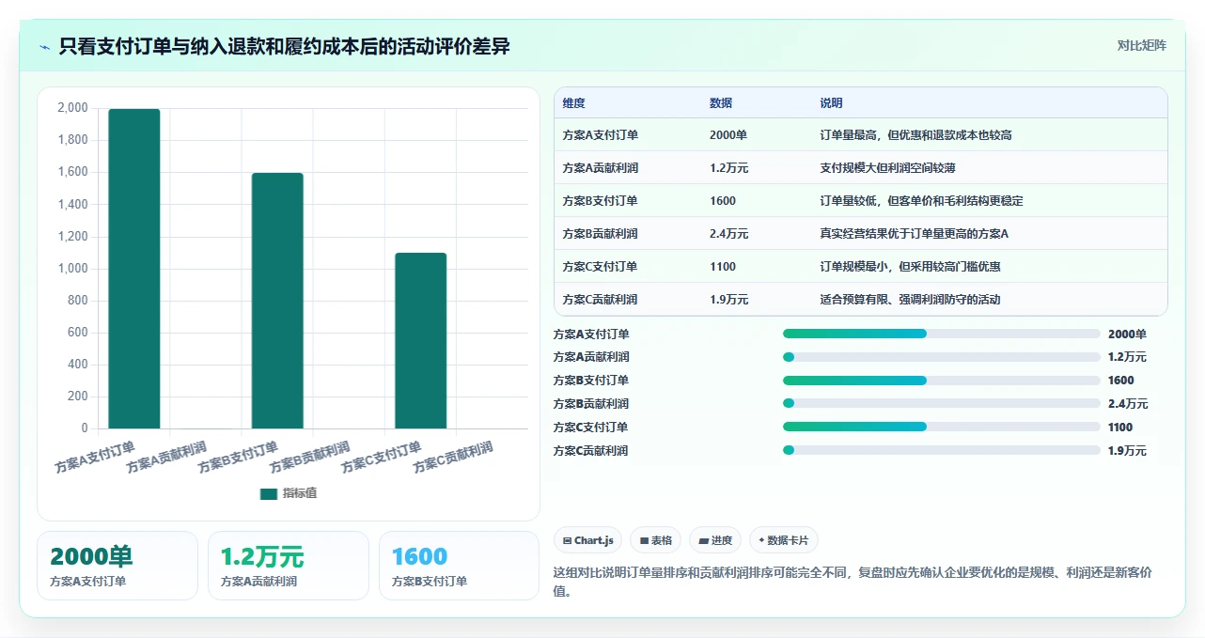Click the 方案C贡献利润 x-axis label
Viewport: 1205px width, 638px height.
(x=453, y=457)
